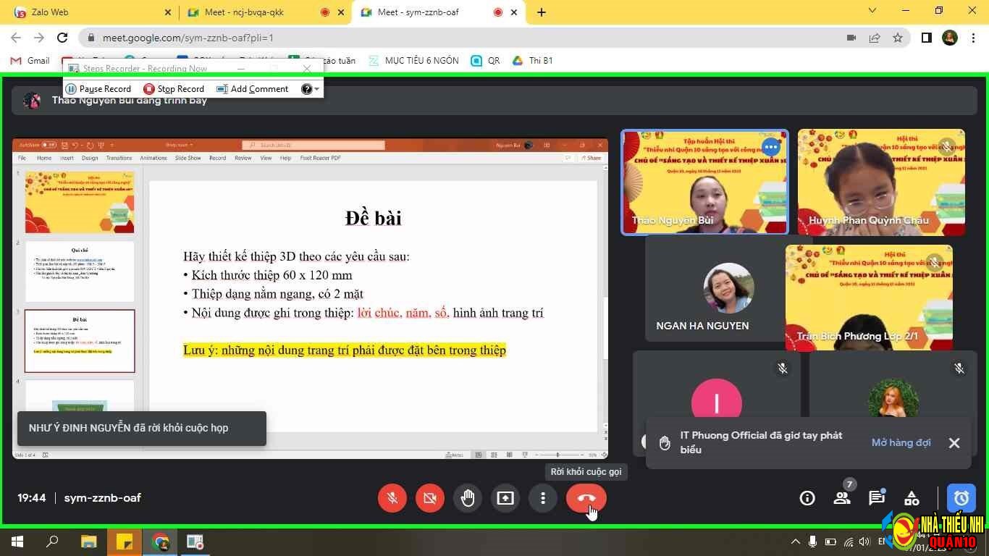Open options on Thao Nguyen Bui tile
This screenshot has width=989, height=556.
coord(771,147)
